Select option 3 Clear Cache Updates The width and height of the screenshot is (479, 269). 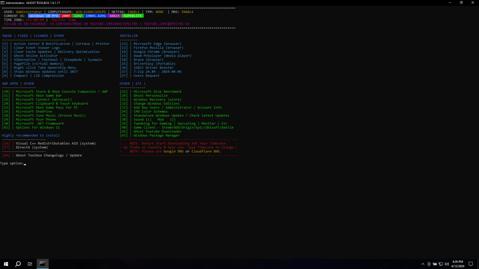(51, 52)
